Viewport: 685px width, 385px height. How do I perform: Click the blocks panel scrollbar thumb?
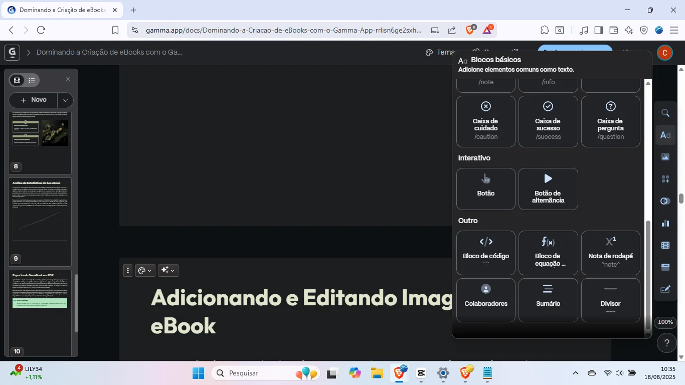[648, 275]
